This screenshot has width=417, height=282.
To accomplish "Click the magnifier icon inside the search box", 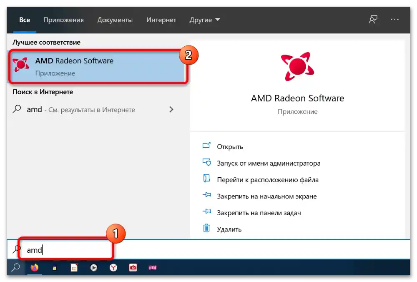I will (x=17, y=249).
